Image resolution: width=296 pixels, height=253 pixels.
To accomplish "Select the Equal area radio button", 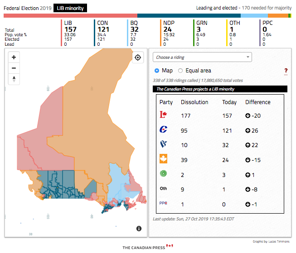I will (180, 71).
